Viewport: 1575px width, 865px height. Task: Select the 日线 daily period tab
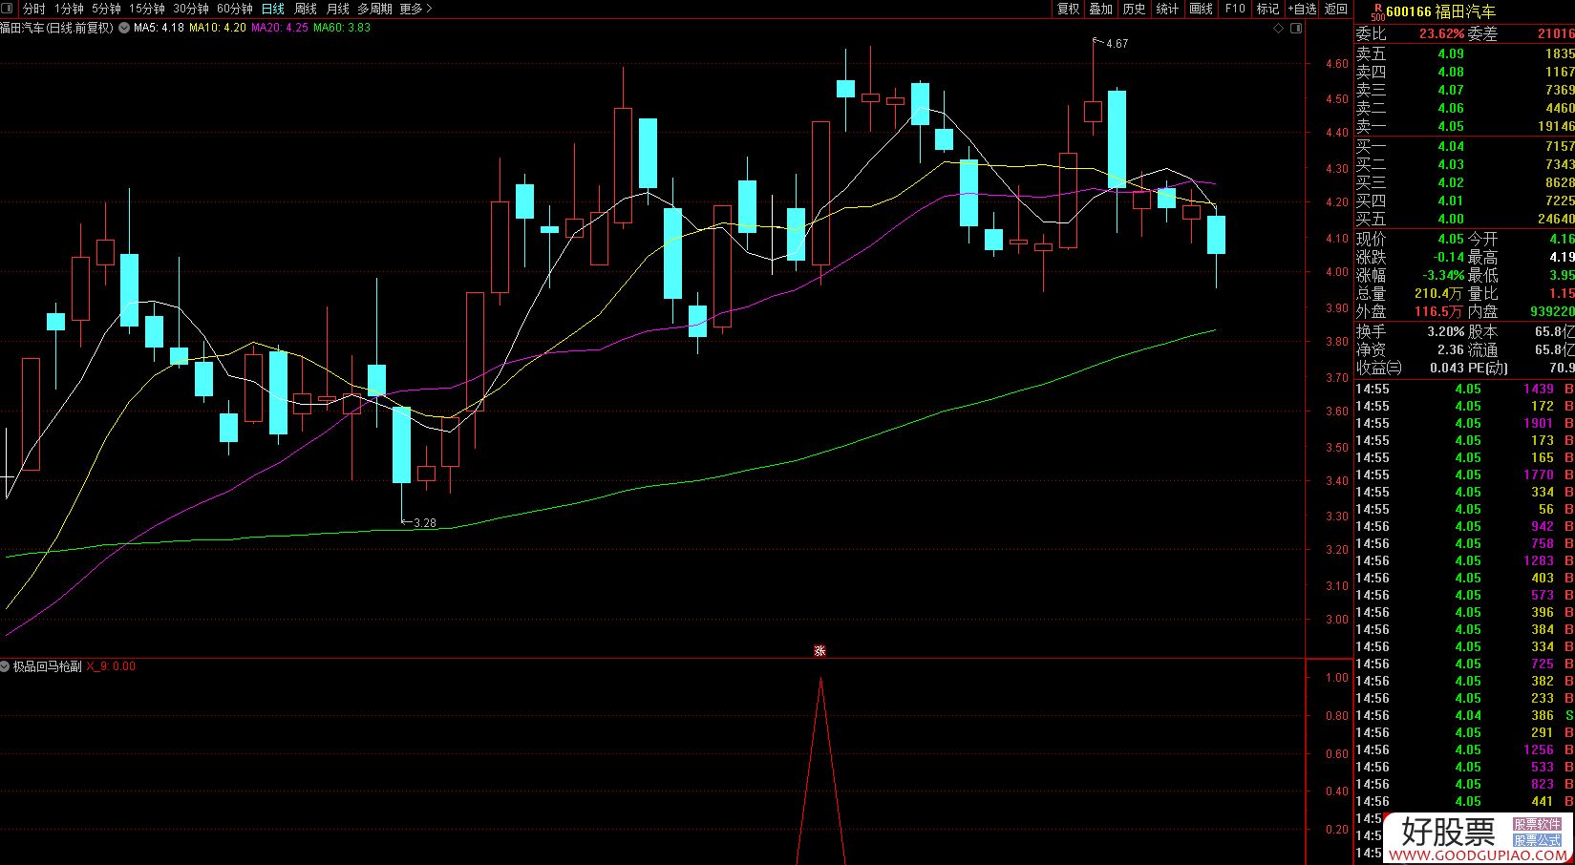[272, 9]
